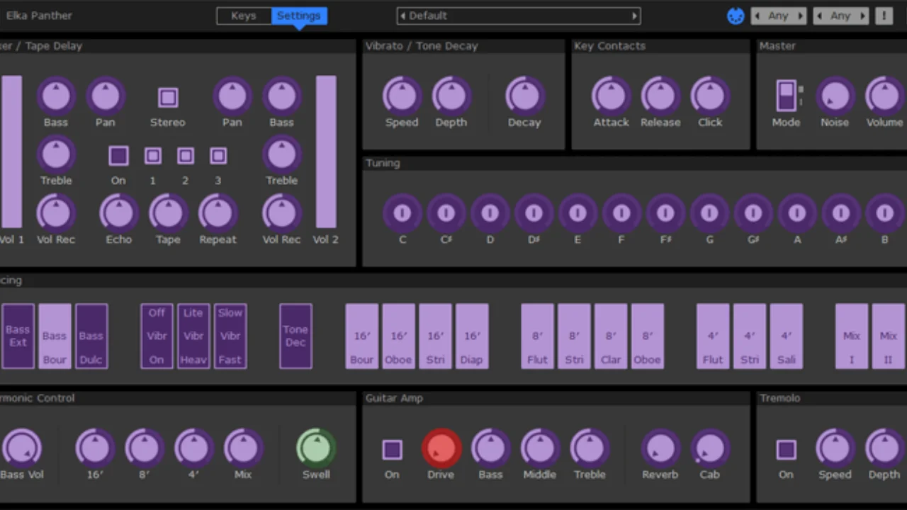Image resolution: width=907 pixels, height=510 pixels.
Task: Click the Tone Decay knob
Action: [x=524, y=96]
